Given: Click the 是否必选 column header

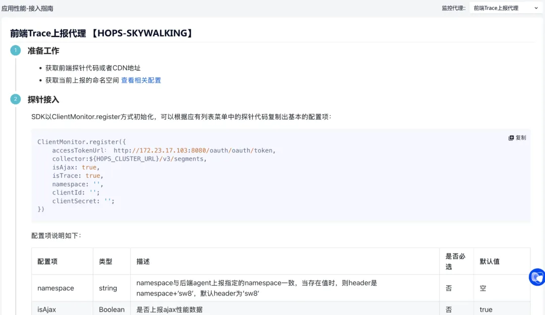Looking at the screenshot, I should [455, 261].
